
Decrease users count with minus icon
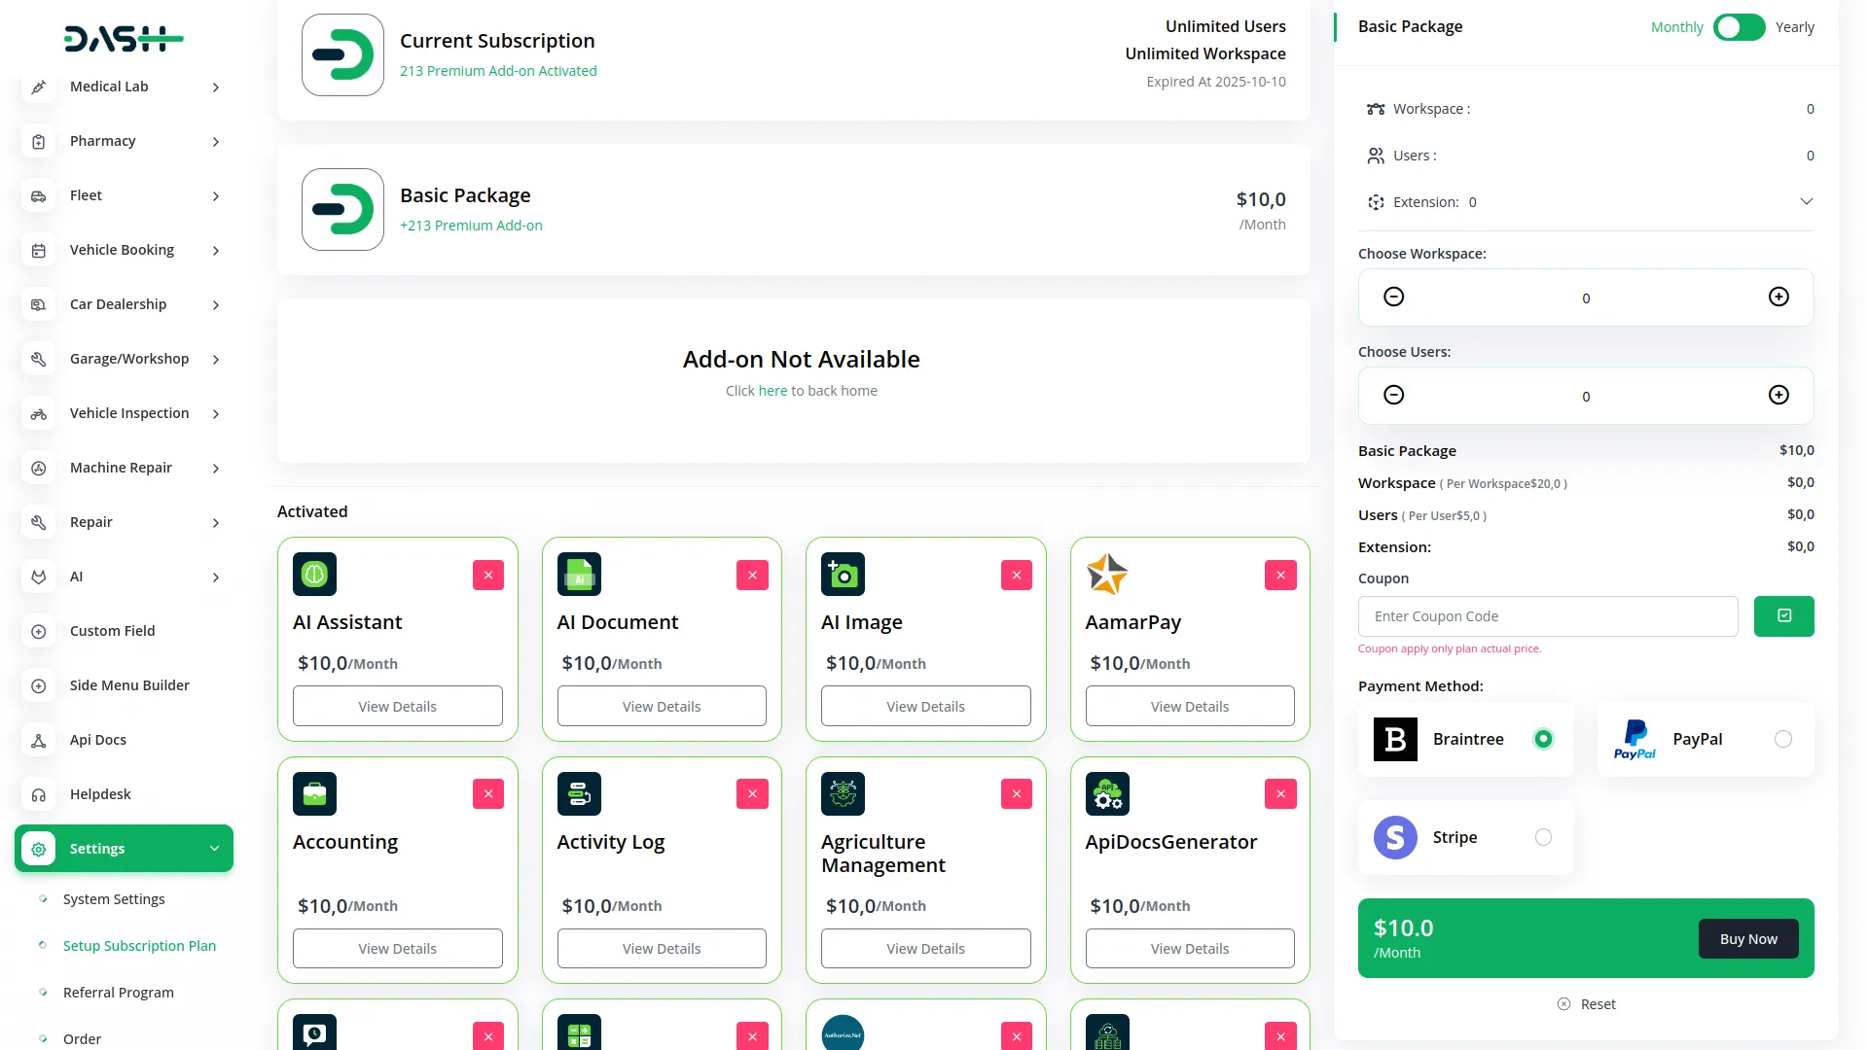(x=1393, y=396)
